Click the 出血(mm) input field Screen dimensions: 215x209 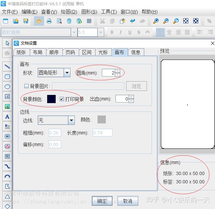point(122,99)
